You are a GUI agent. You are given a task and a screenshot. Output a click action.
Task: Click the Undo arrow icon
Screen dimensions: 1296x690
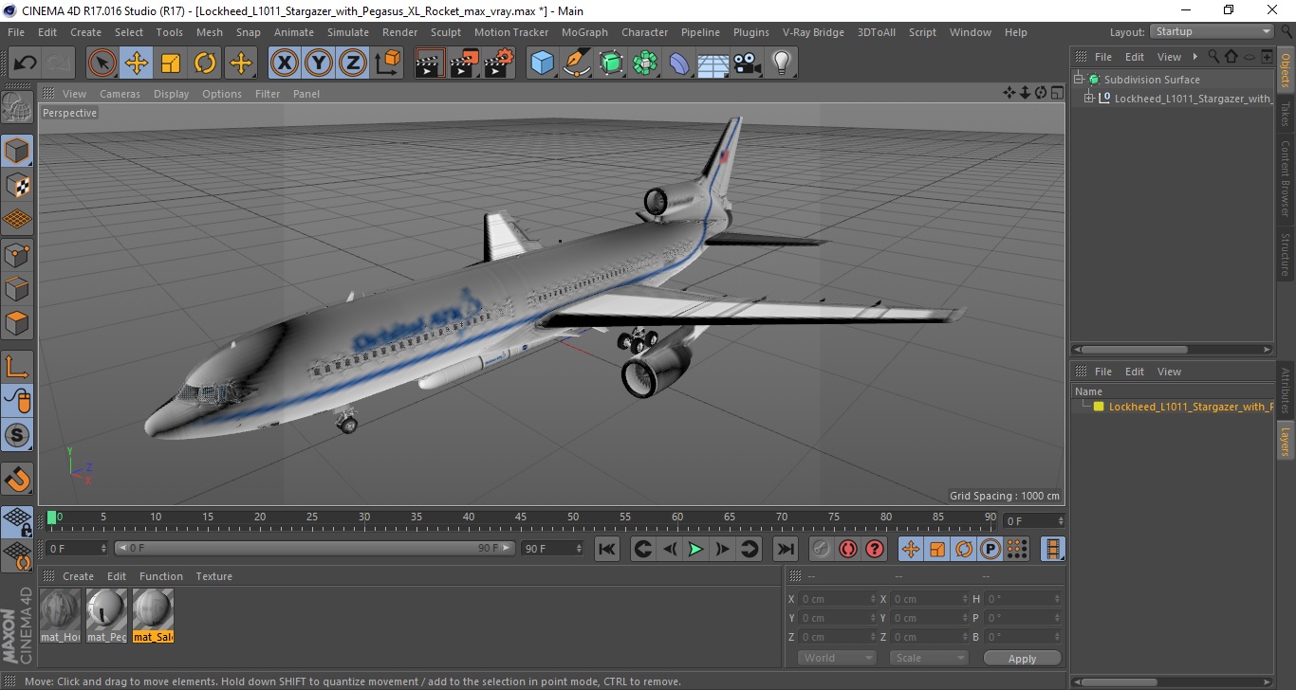point(26,64)
